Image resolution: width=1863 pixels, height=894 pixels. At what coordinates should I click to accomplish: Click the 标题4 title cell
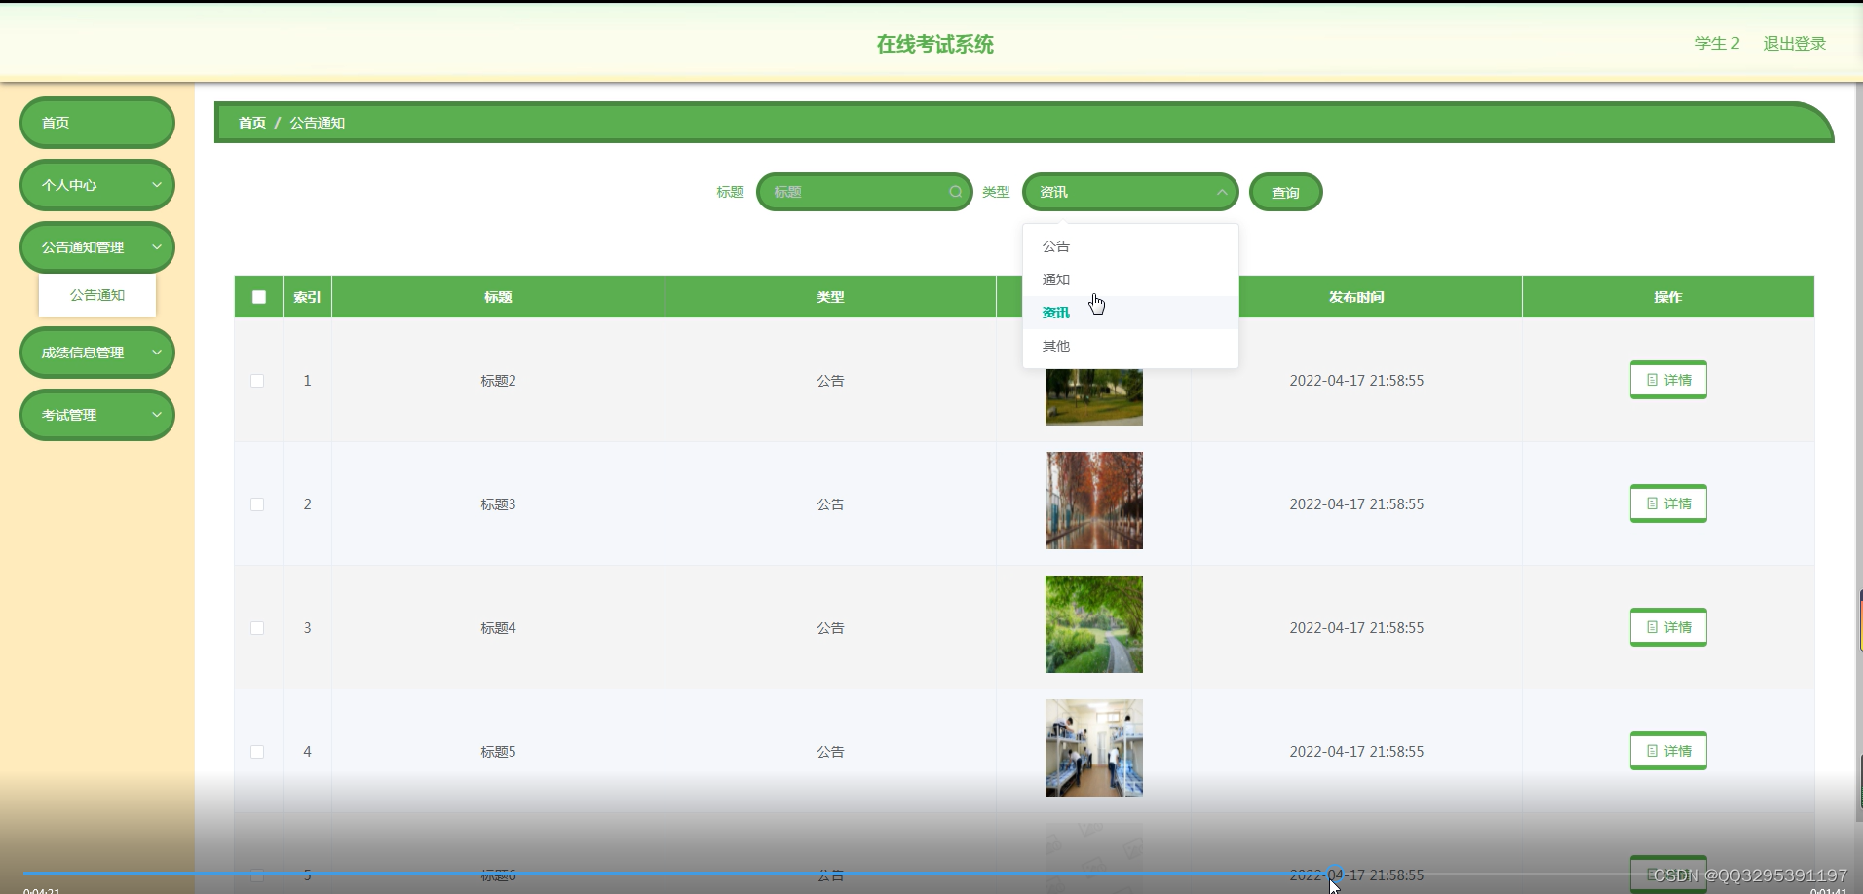point(498,628)
